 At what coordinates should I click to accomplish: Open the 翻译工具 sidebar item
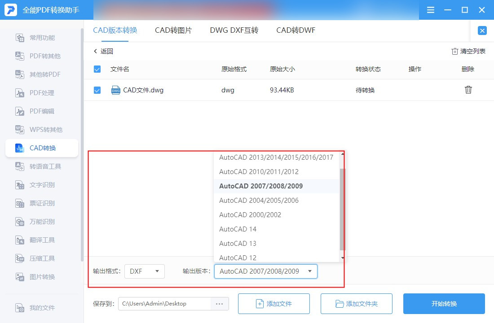pyautogui.click(x=42, y=240)
